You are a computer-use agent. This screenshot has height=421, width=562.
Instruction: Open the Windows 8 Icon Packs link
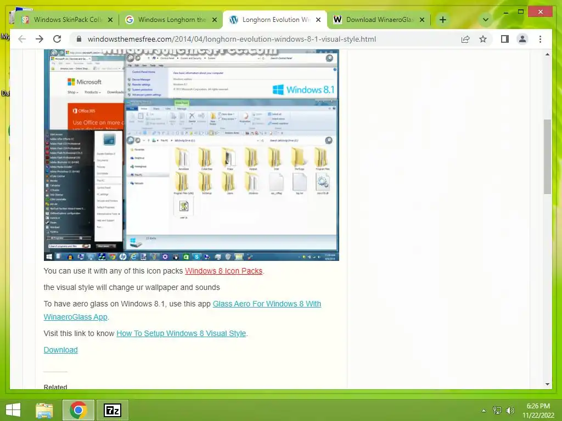(x=224, y=271)
